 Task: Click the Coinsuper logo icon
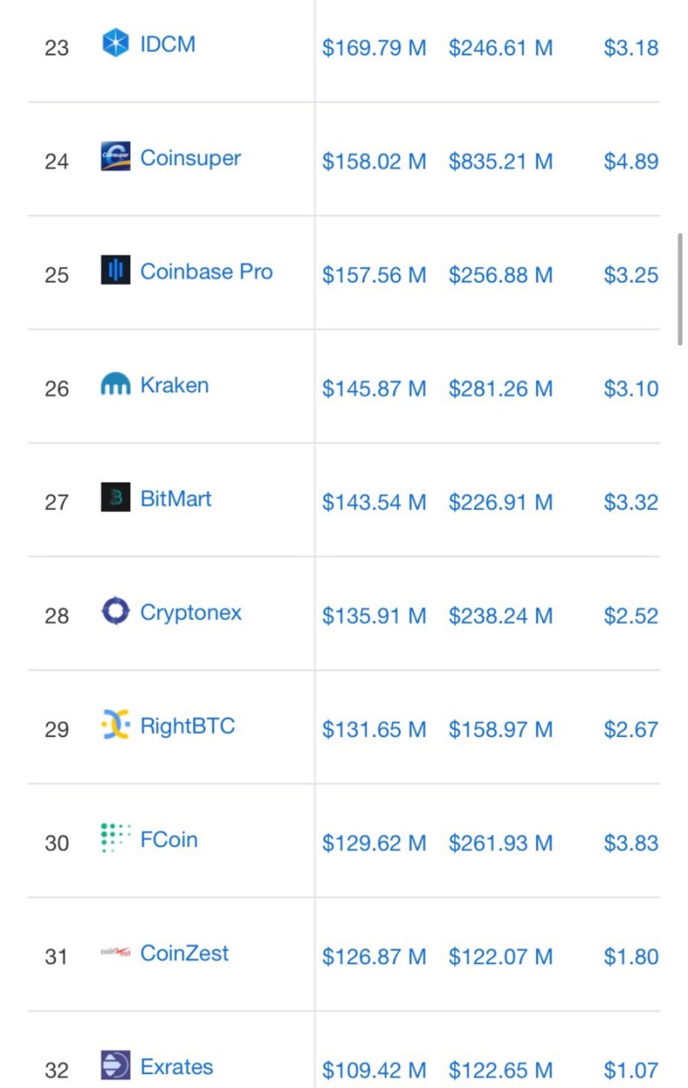tap(115, 157)
